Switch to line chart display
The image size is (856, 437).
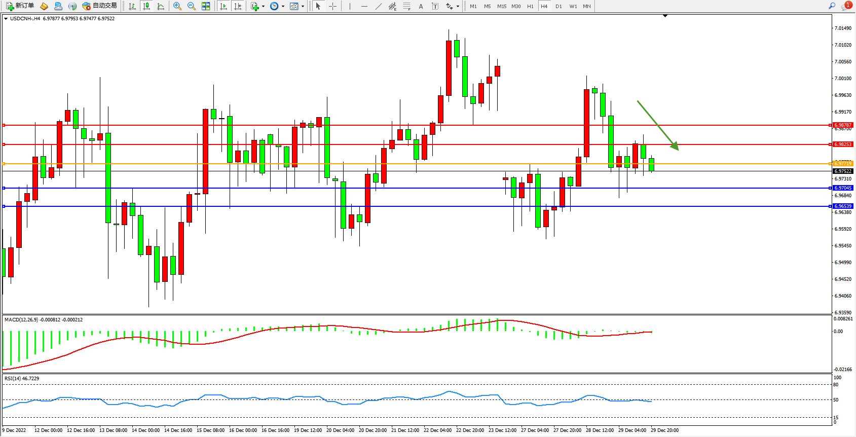(161, 6)
